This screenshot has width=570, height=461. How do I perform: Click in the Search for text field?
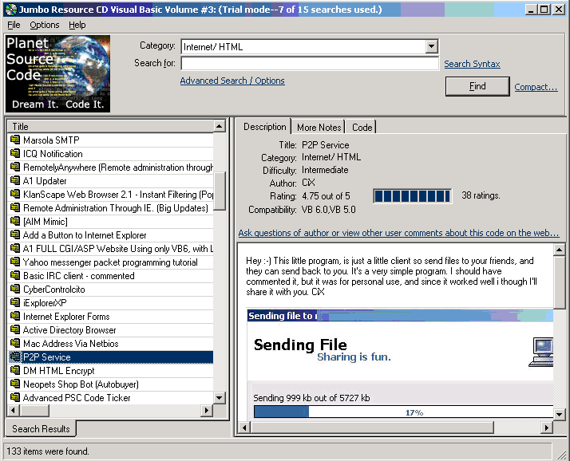(x=310, y=63)
